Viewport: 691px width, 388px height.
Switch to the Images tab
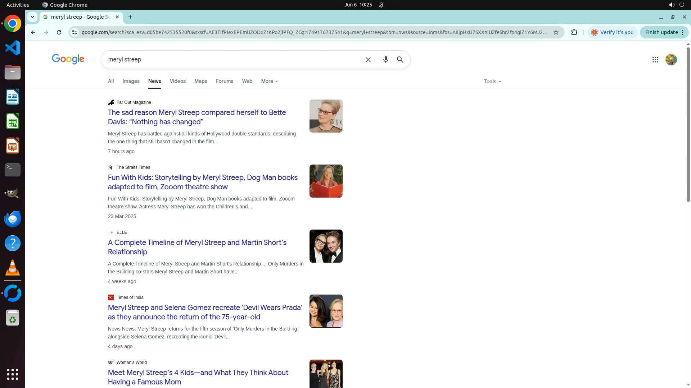131,81
